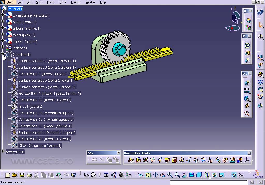Open the Formula f(x) tool
Image resolution: width=265 pixels, height=185 pixels.
(86, 175)
